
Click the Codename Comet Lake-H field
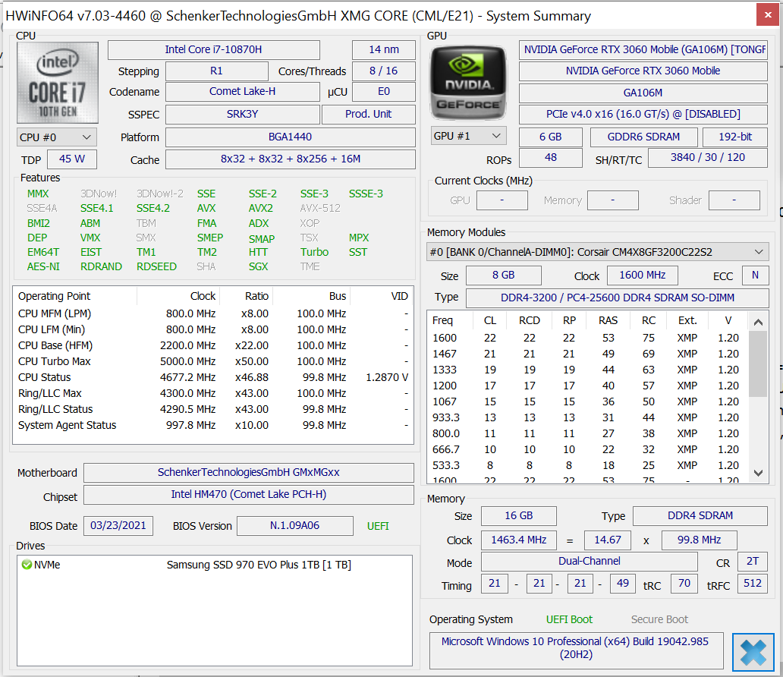coord(243,91)
